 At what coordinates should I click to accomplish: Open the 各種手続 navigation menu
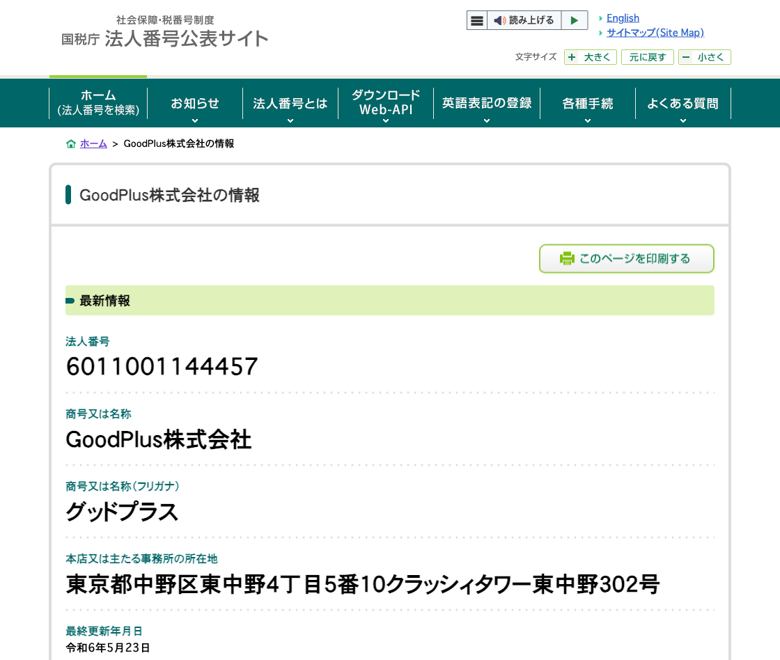pos(588,103)
